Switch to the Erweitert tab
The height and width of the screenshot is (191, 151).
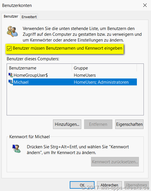[x=29, y=17]
